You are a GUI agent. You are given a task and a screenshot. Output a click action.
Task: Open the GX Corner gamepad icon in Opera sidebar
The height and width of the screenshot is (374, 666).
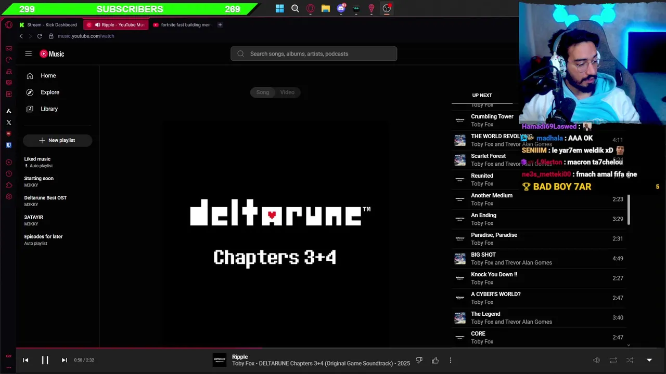9,48
